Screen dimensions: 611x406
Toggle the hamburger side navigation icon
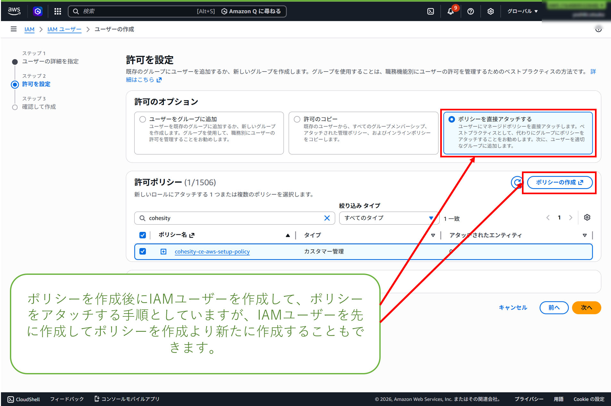(x=13, y=29)
